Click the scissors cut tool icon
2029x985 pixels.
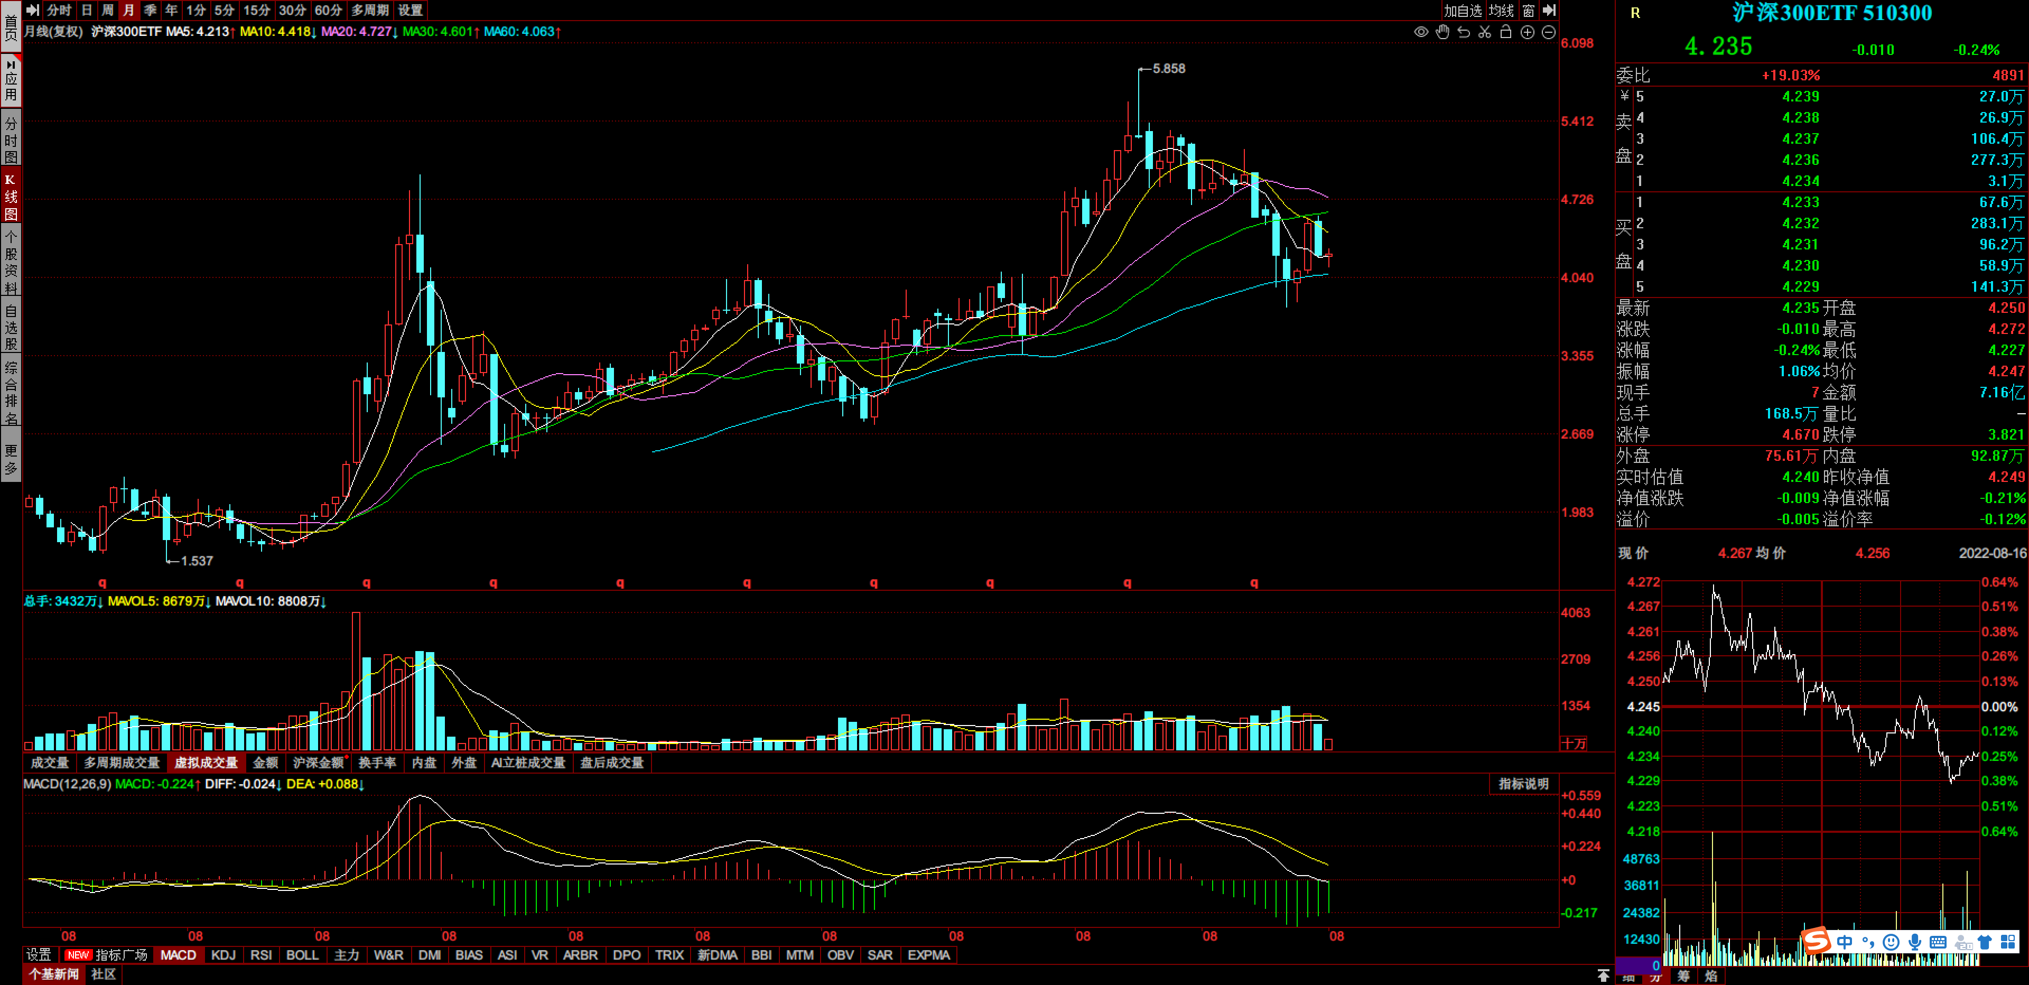point(1485,32)
